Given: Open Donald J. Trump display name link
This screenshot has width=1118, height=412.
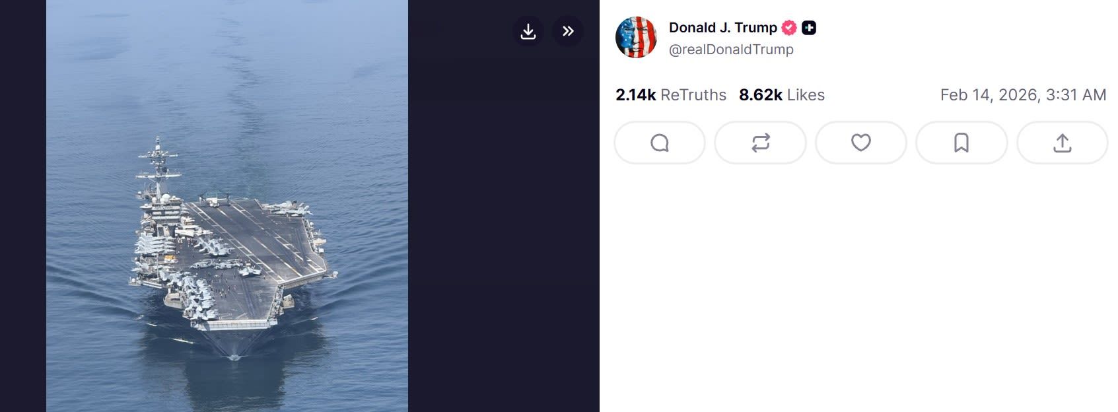Looking at the screenshot, I should pos(722,28).
